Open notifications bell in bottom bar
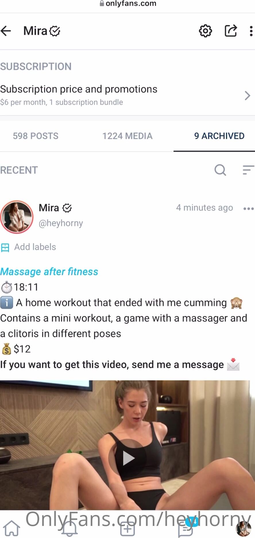 click(69, 528)
